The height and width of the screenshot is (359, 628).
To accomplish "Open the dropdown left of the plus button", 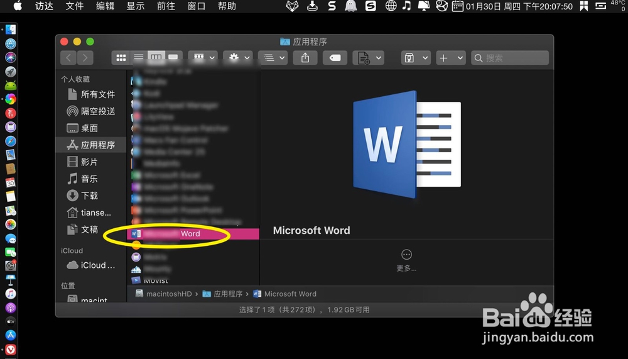I will pos(416,58).
